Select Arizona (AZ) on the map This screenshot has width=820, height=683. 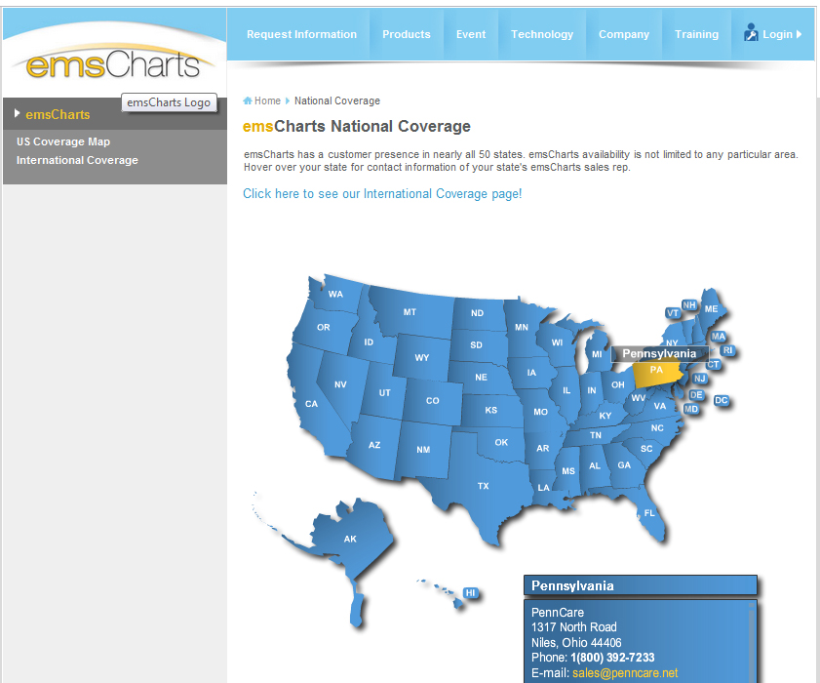373,445
